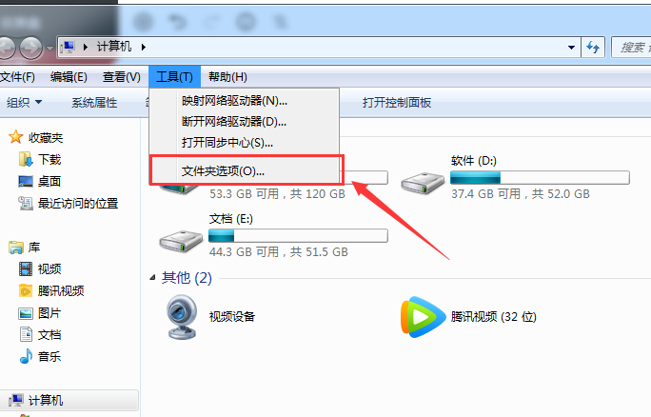Open the 软件 (D:) drive icon

pyautogui.click(x=423, y=183)
